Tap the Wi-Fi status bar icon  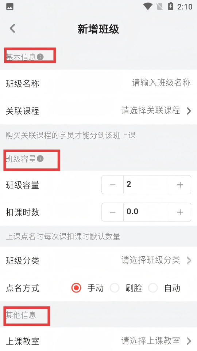(148, 7)
